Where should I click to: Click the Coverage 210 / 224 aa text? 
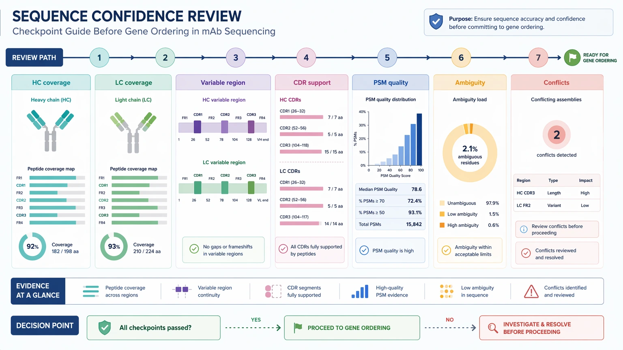click(x=147, y=248)
